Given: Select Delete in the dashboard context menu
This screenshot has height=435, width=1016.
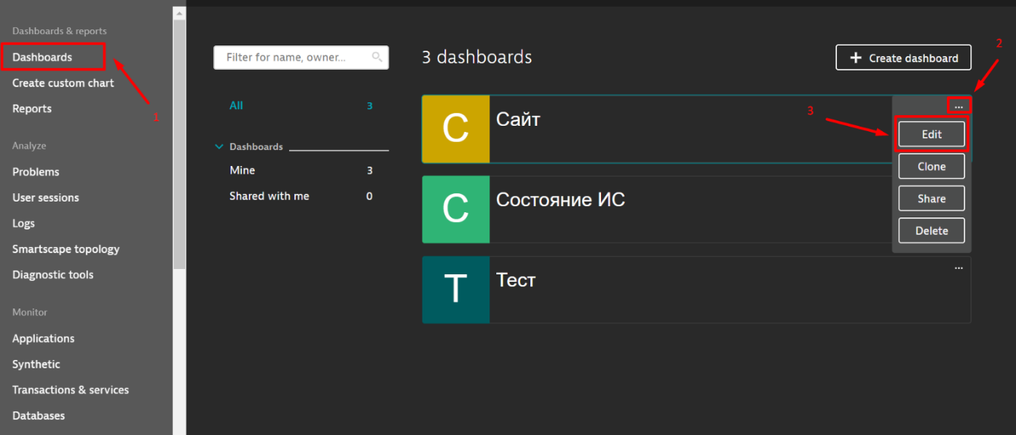Looking at the screenshot, I should click(x=931, y=230).
